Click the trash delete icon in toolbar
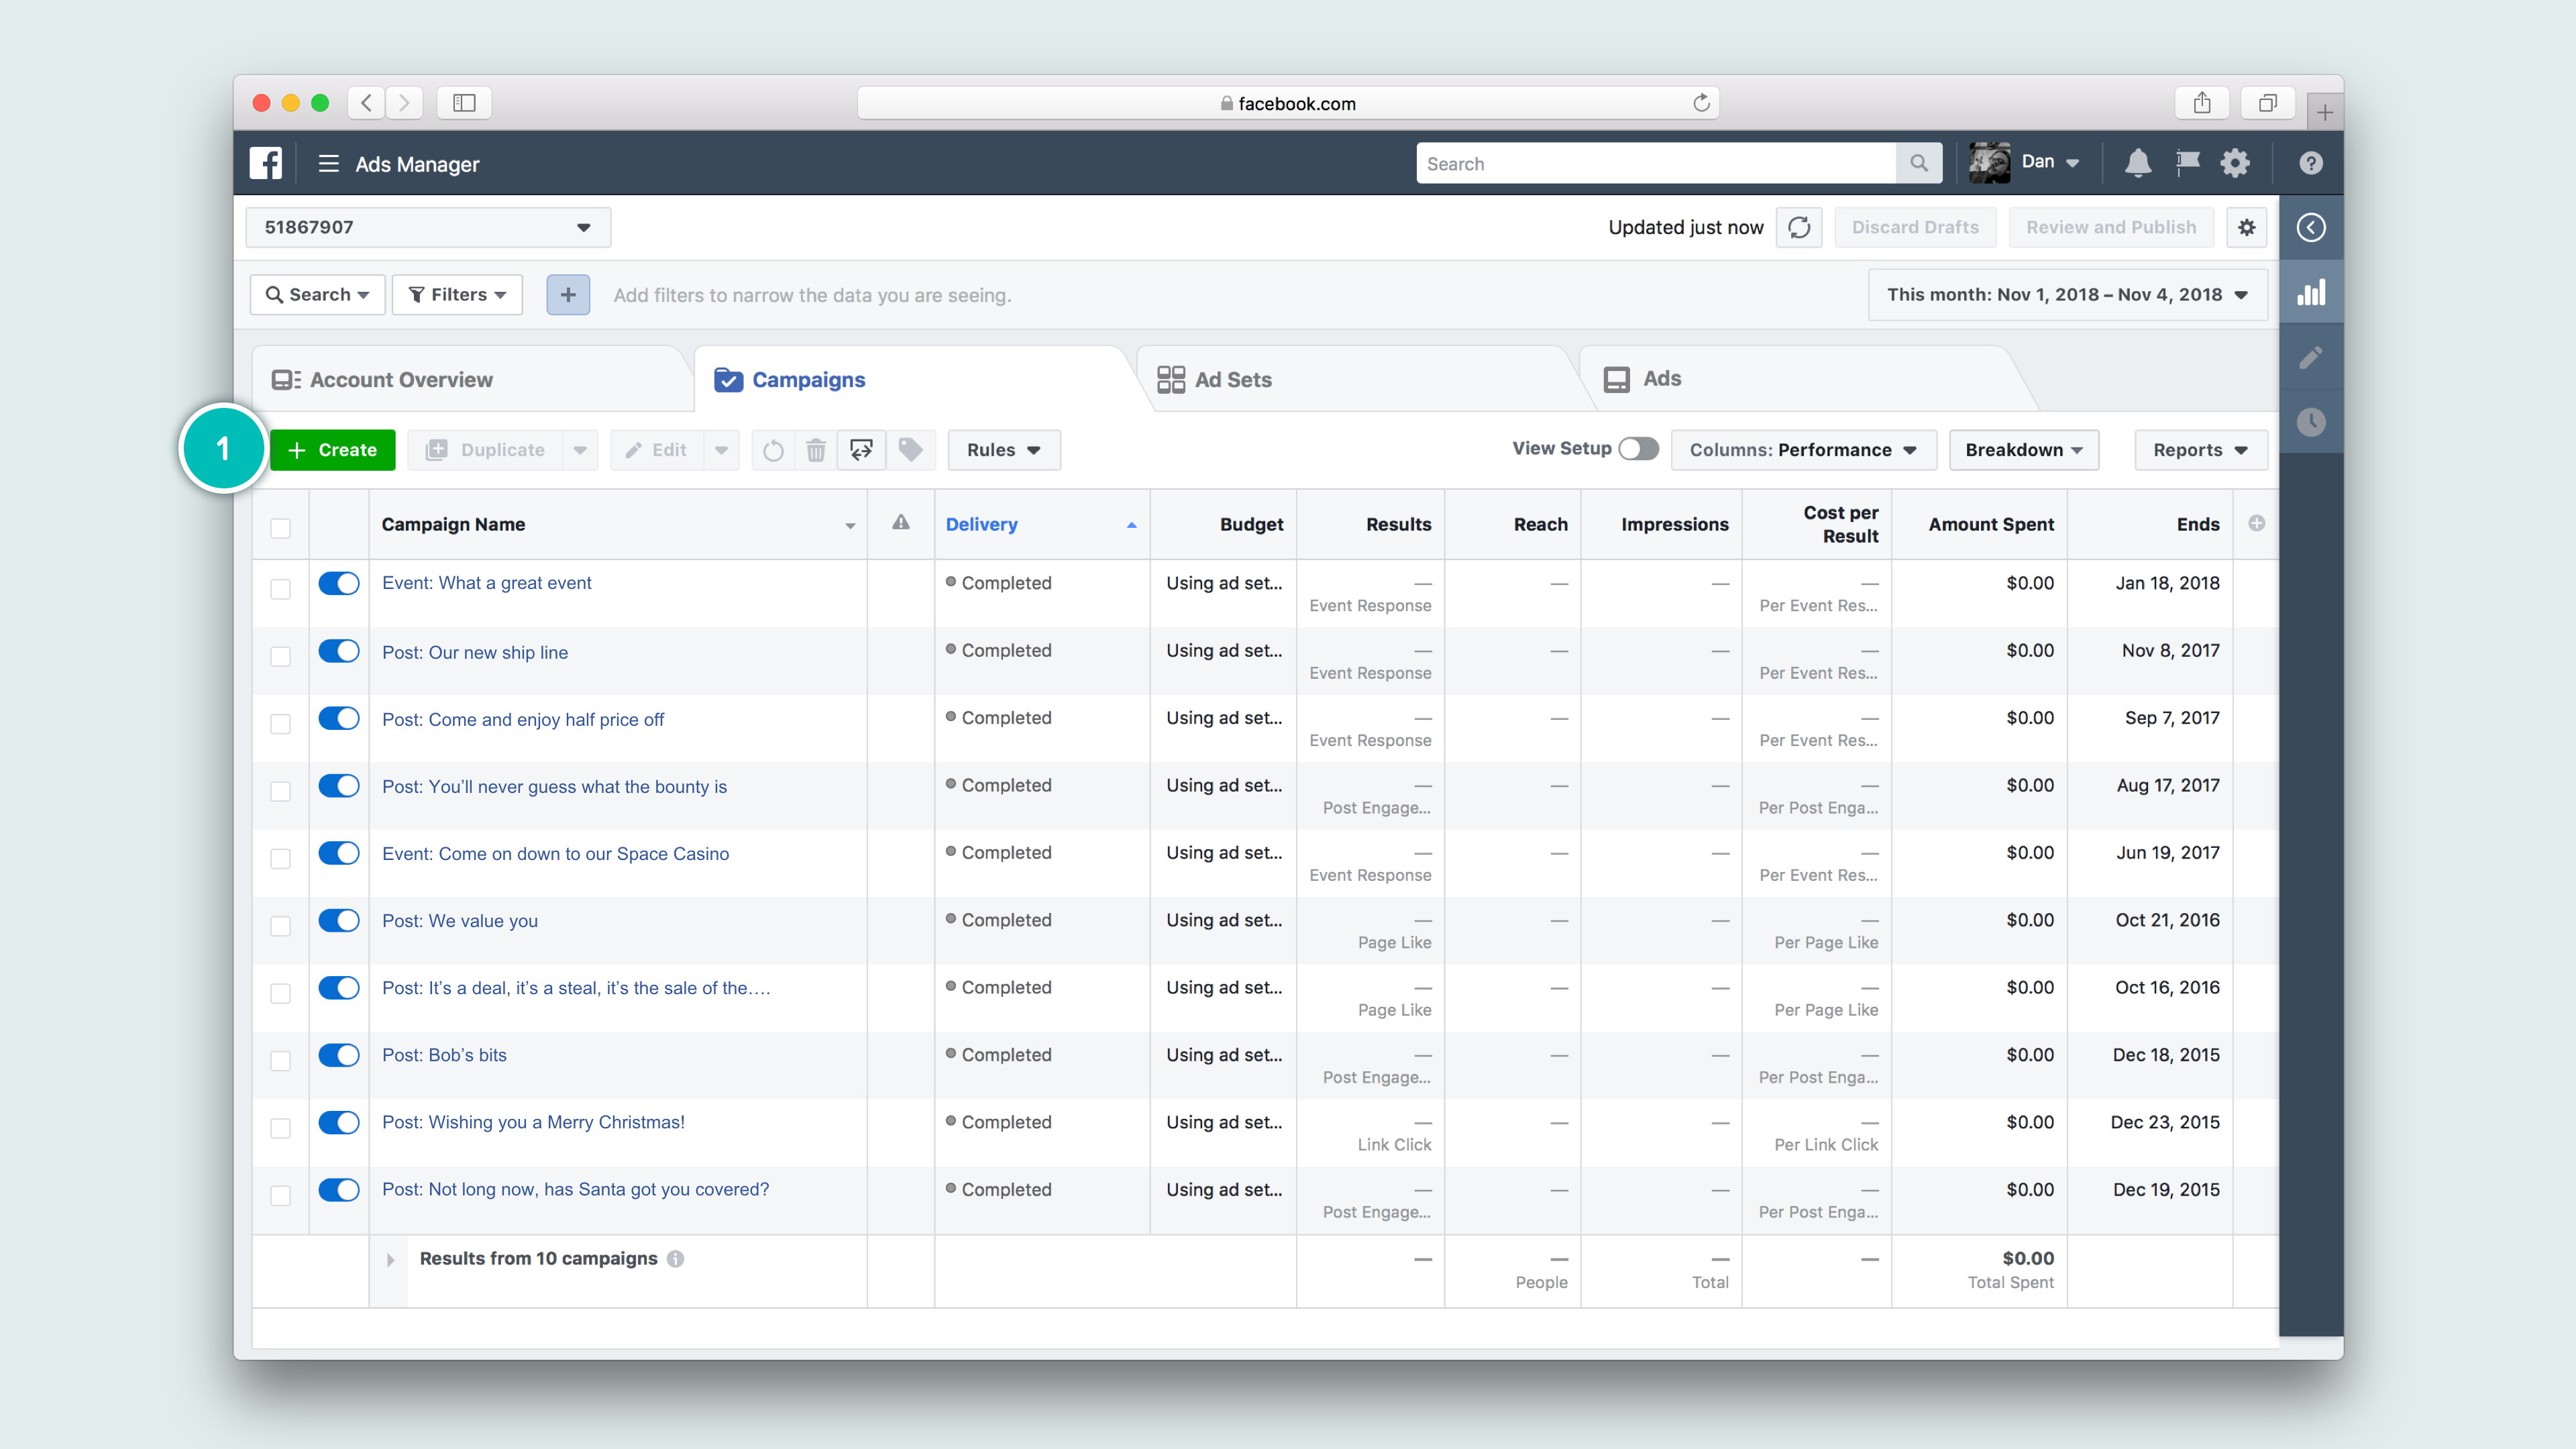This screenshot has height=1449, width=2576. click(x=816, y=450)
